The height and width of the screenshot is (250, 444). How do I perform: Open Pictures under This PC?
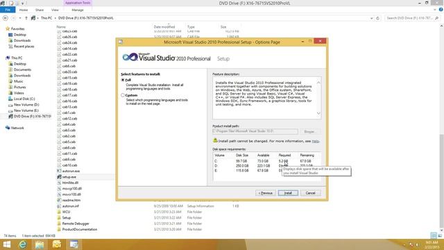(20, 87)
